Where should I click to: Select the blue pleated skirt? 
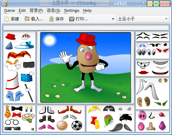tap(27, 78)
